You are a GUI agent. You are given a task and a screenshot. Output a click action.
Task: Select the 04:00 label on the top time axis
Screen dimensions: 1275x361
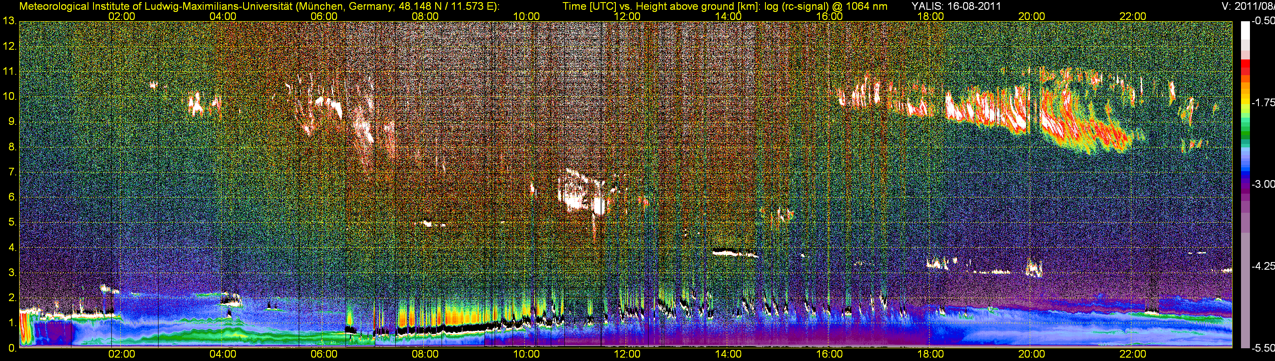pyautogui.click(x=223, y=16)
